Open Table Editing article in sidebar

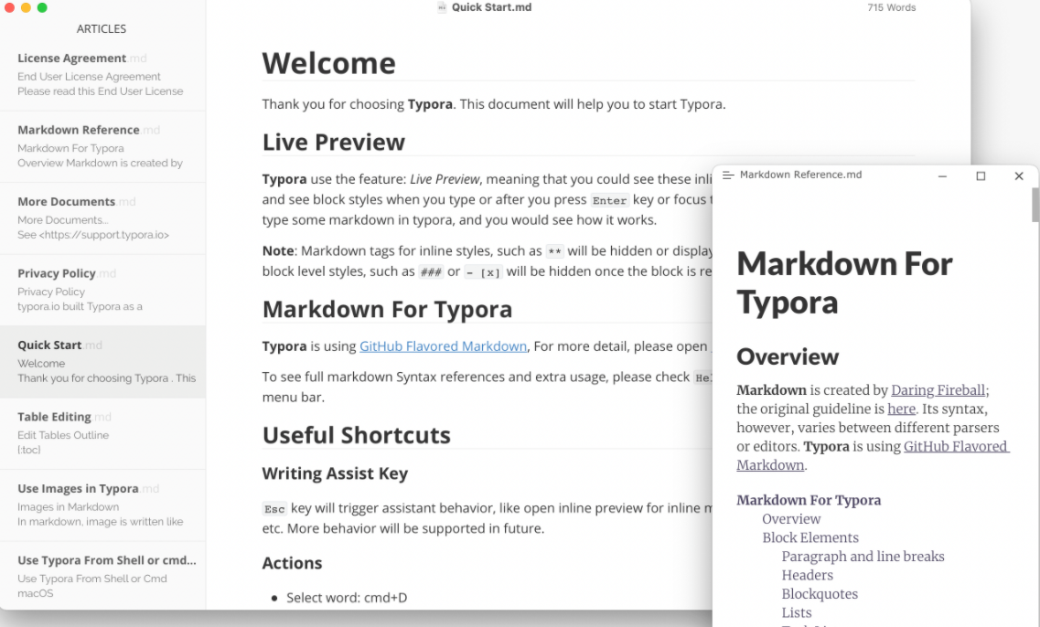102,433
